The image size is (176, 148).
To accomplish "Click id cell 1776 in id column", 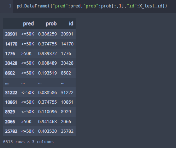I will tap(66, 54).
